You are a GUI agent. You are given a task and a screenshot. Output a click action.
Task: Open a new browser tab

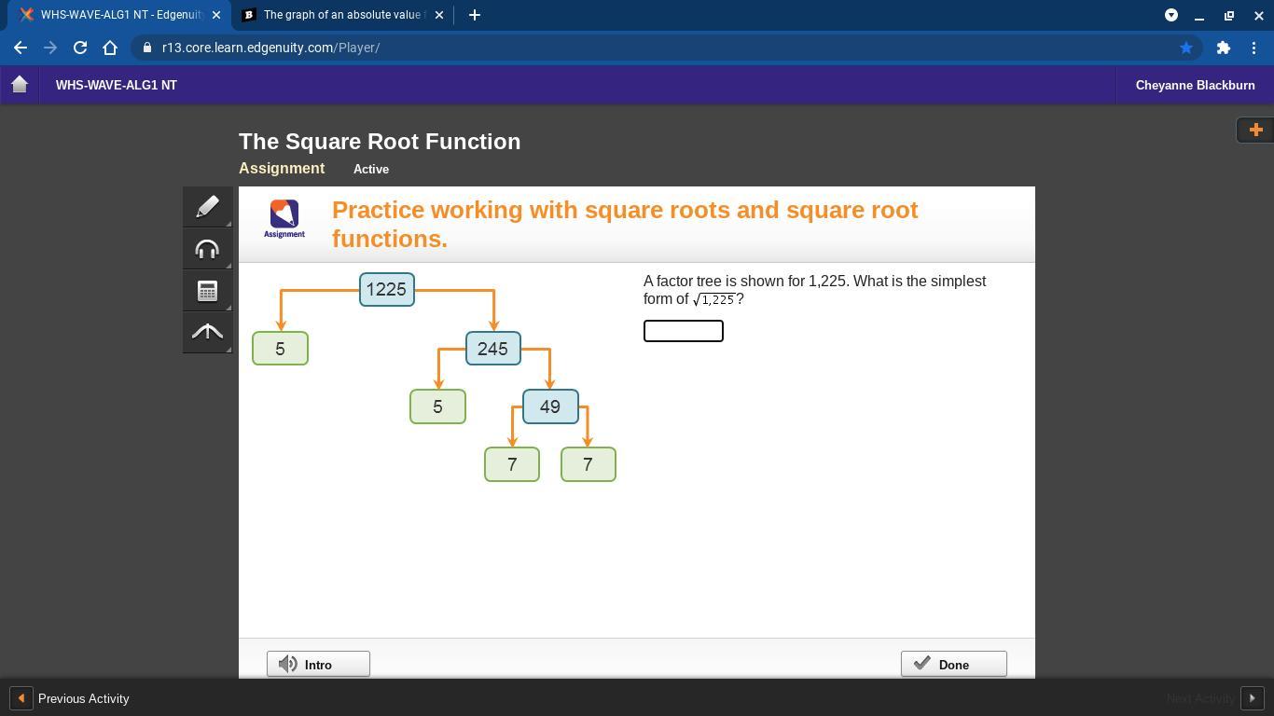[474, 15]
